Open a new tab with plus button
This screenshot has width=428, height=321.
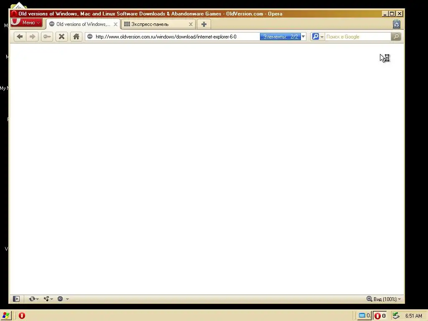coord(204,24)
